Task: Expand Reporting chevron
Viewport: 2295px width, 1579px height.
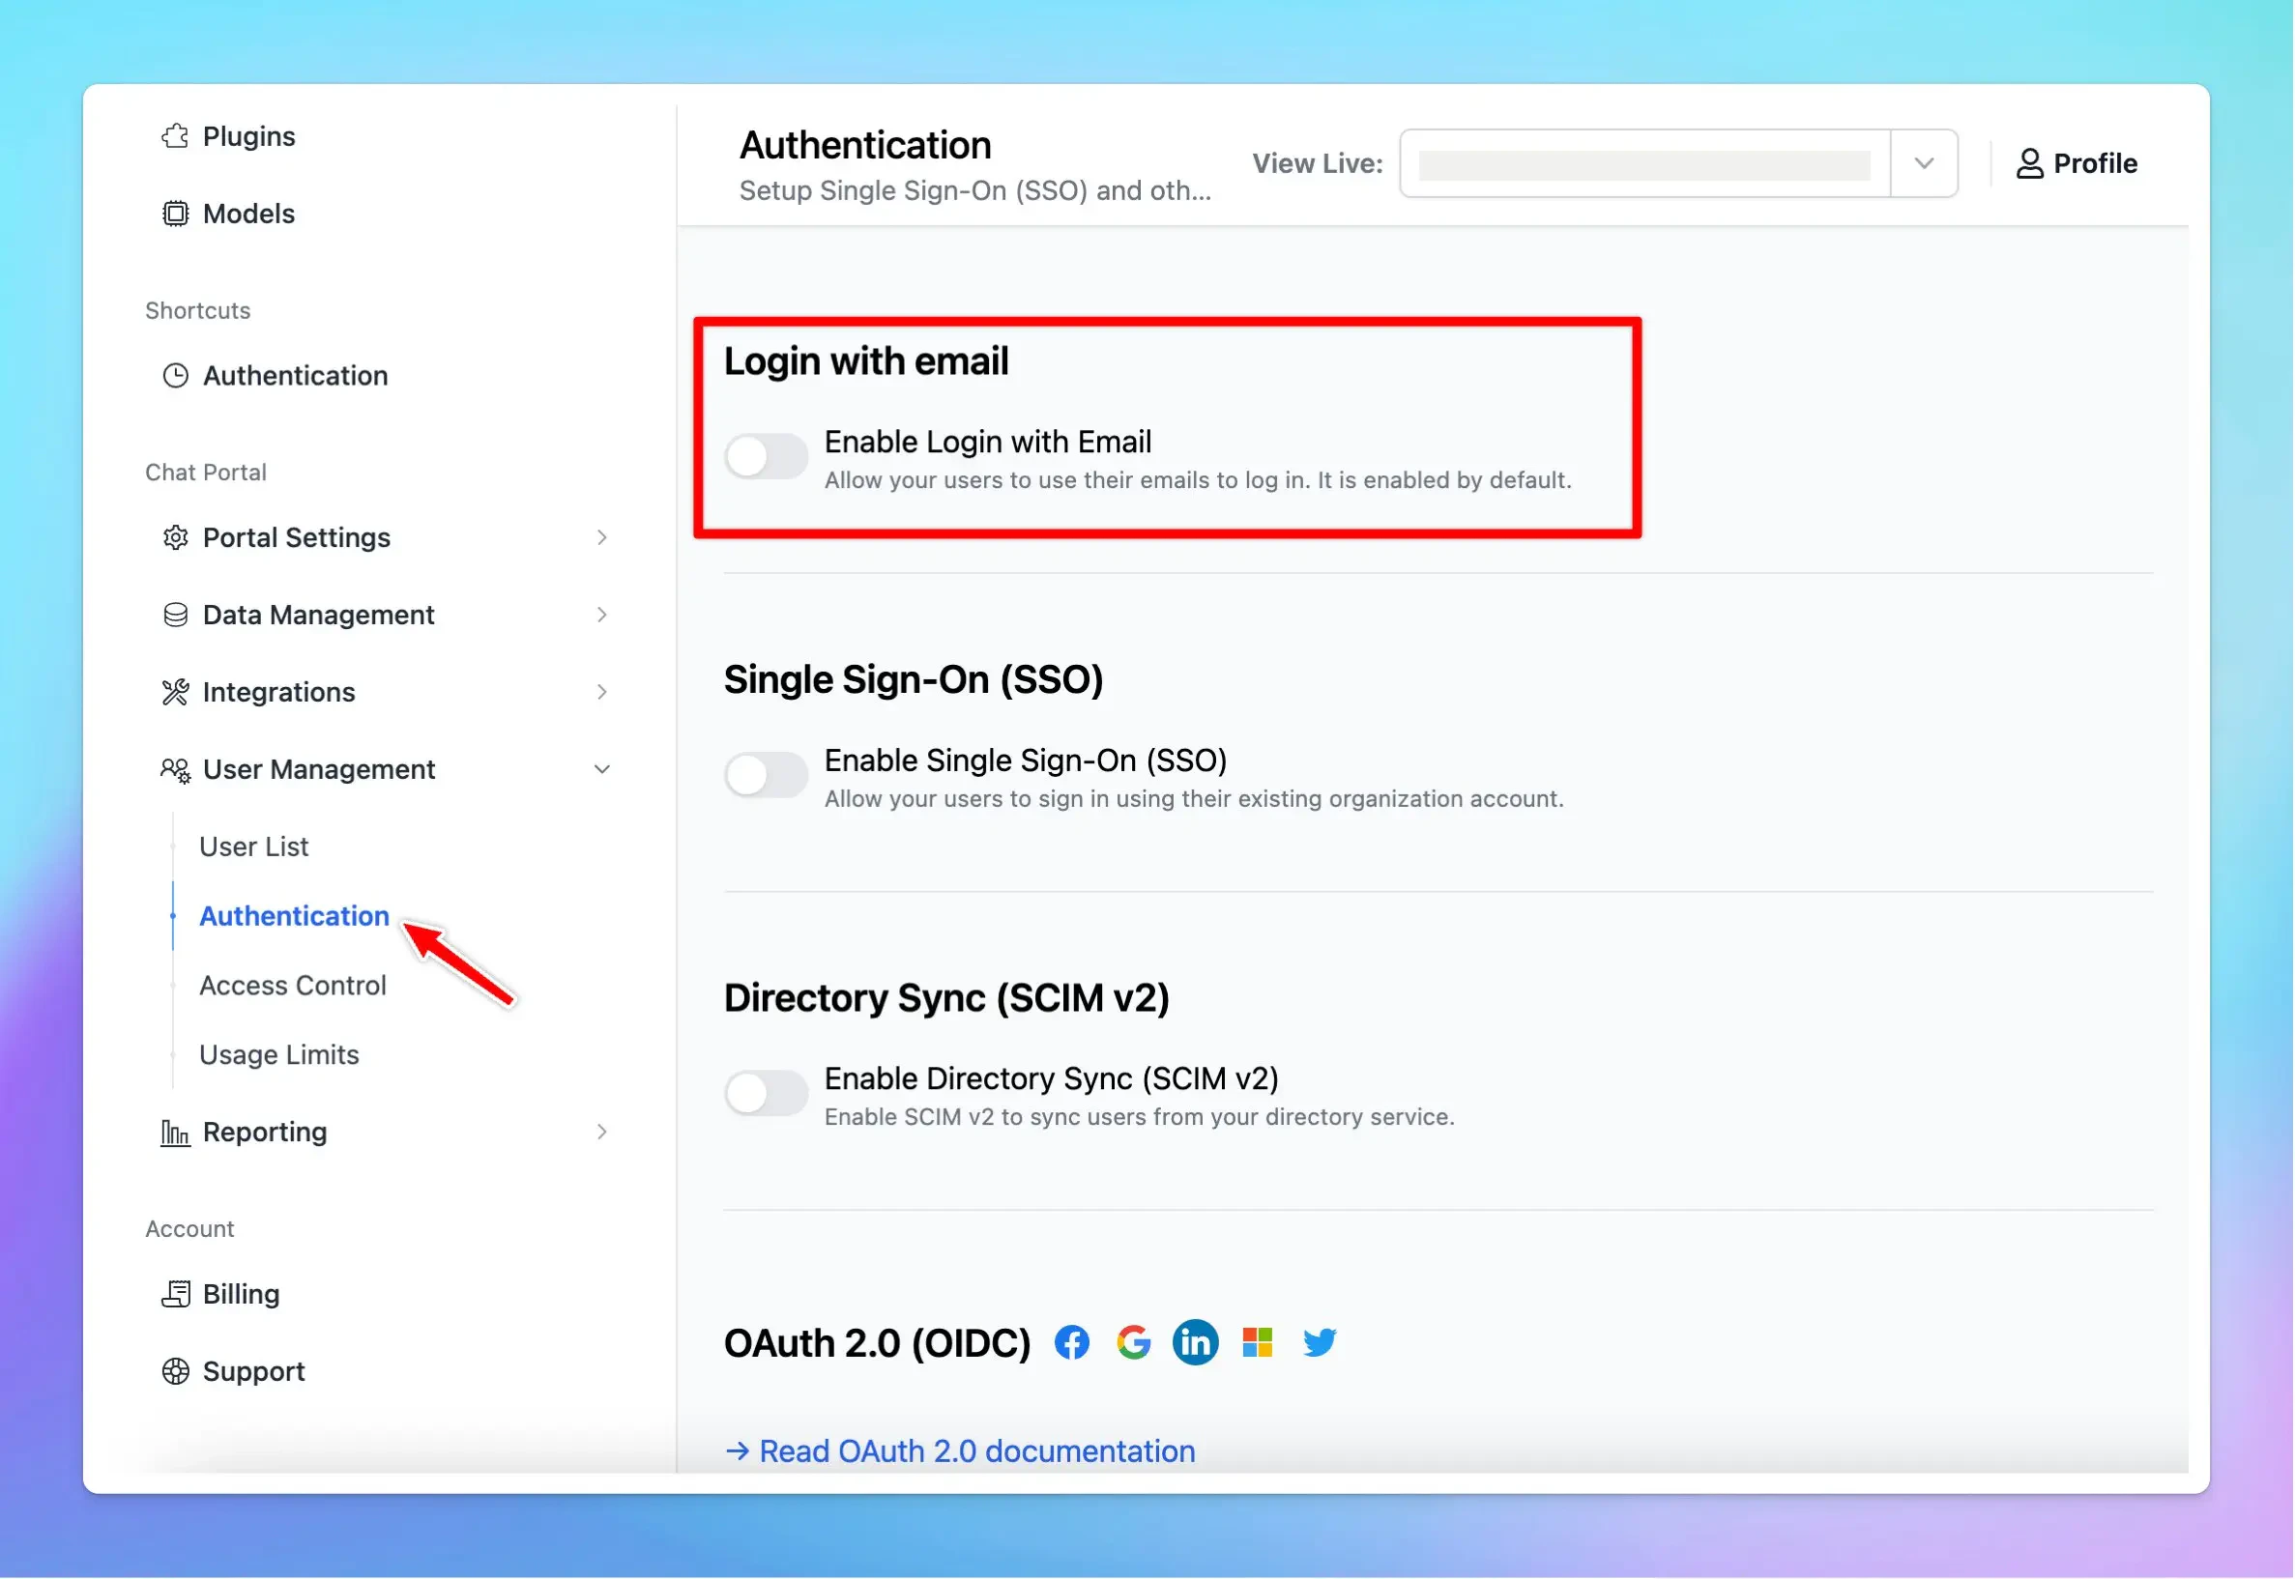Action: pos(601,1133)
